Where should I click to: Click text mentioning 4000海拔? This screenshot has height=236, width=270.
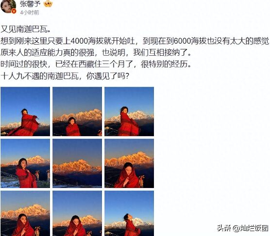coord(135,41)
